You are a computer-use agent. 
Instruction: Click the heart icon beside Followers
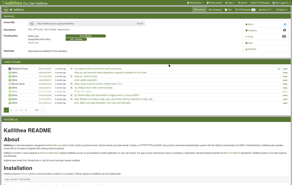point(246,31)
